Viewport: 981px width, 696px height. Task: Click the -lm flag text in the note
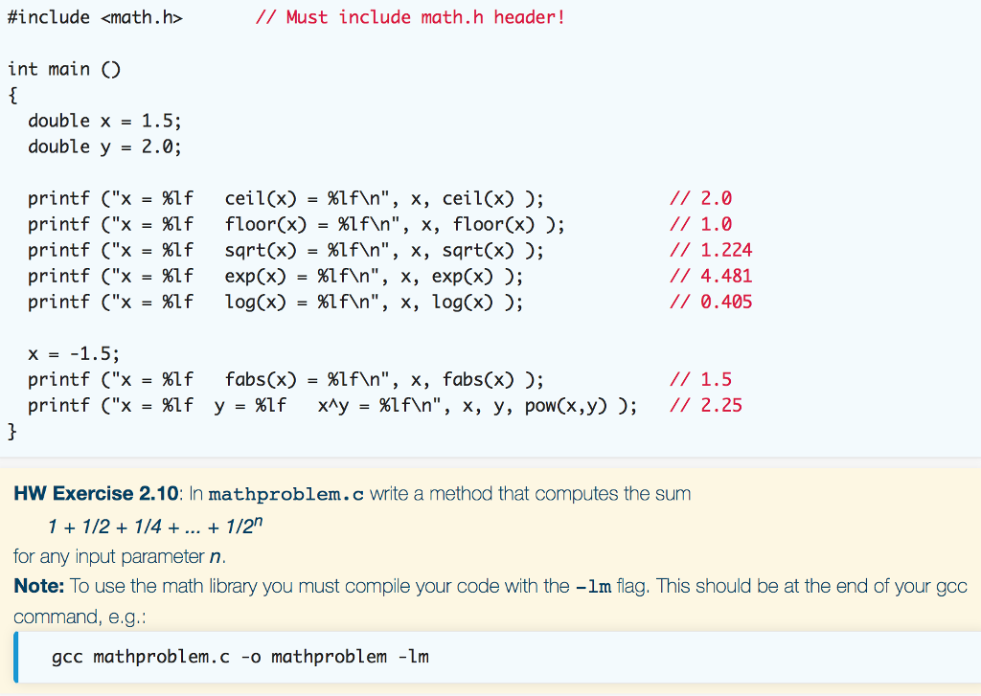591,586
